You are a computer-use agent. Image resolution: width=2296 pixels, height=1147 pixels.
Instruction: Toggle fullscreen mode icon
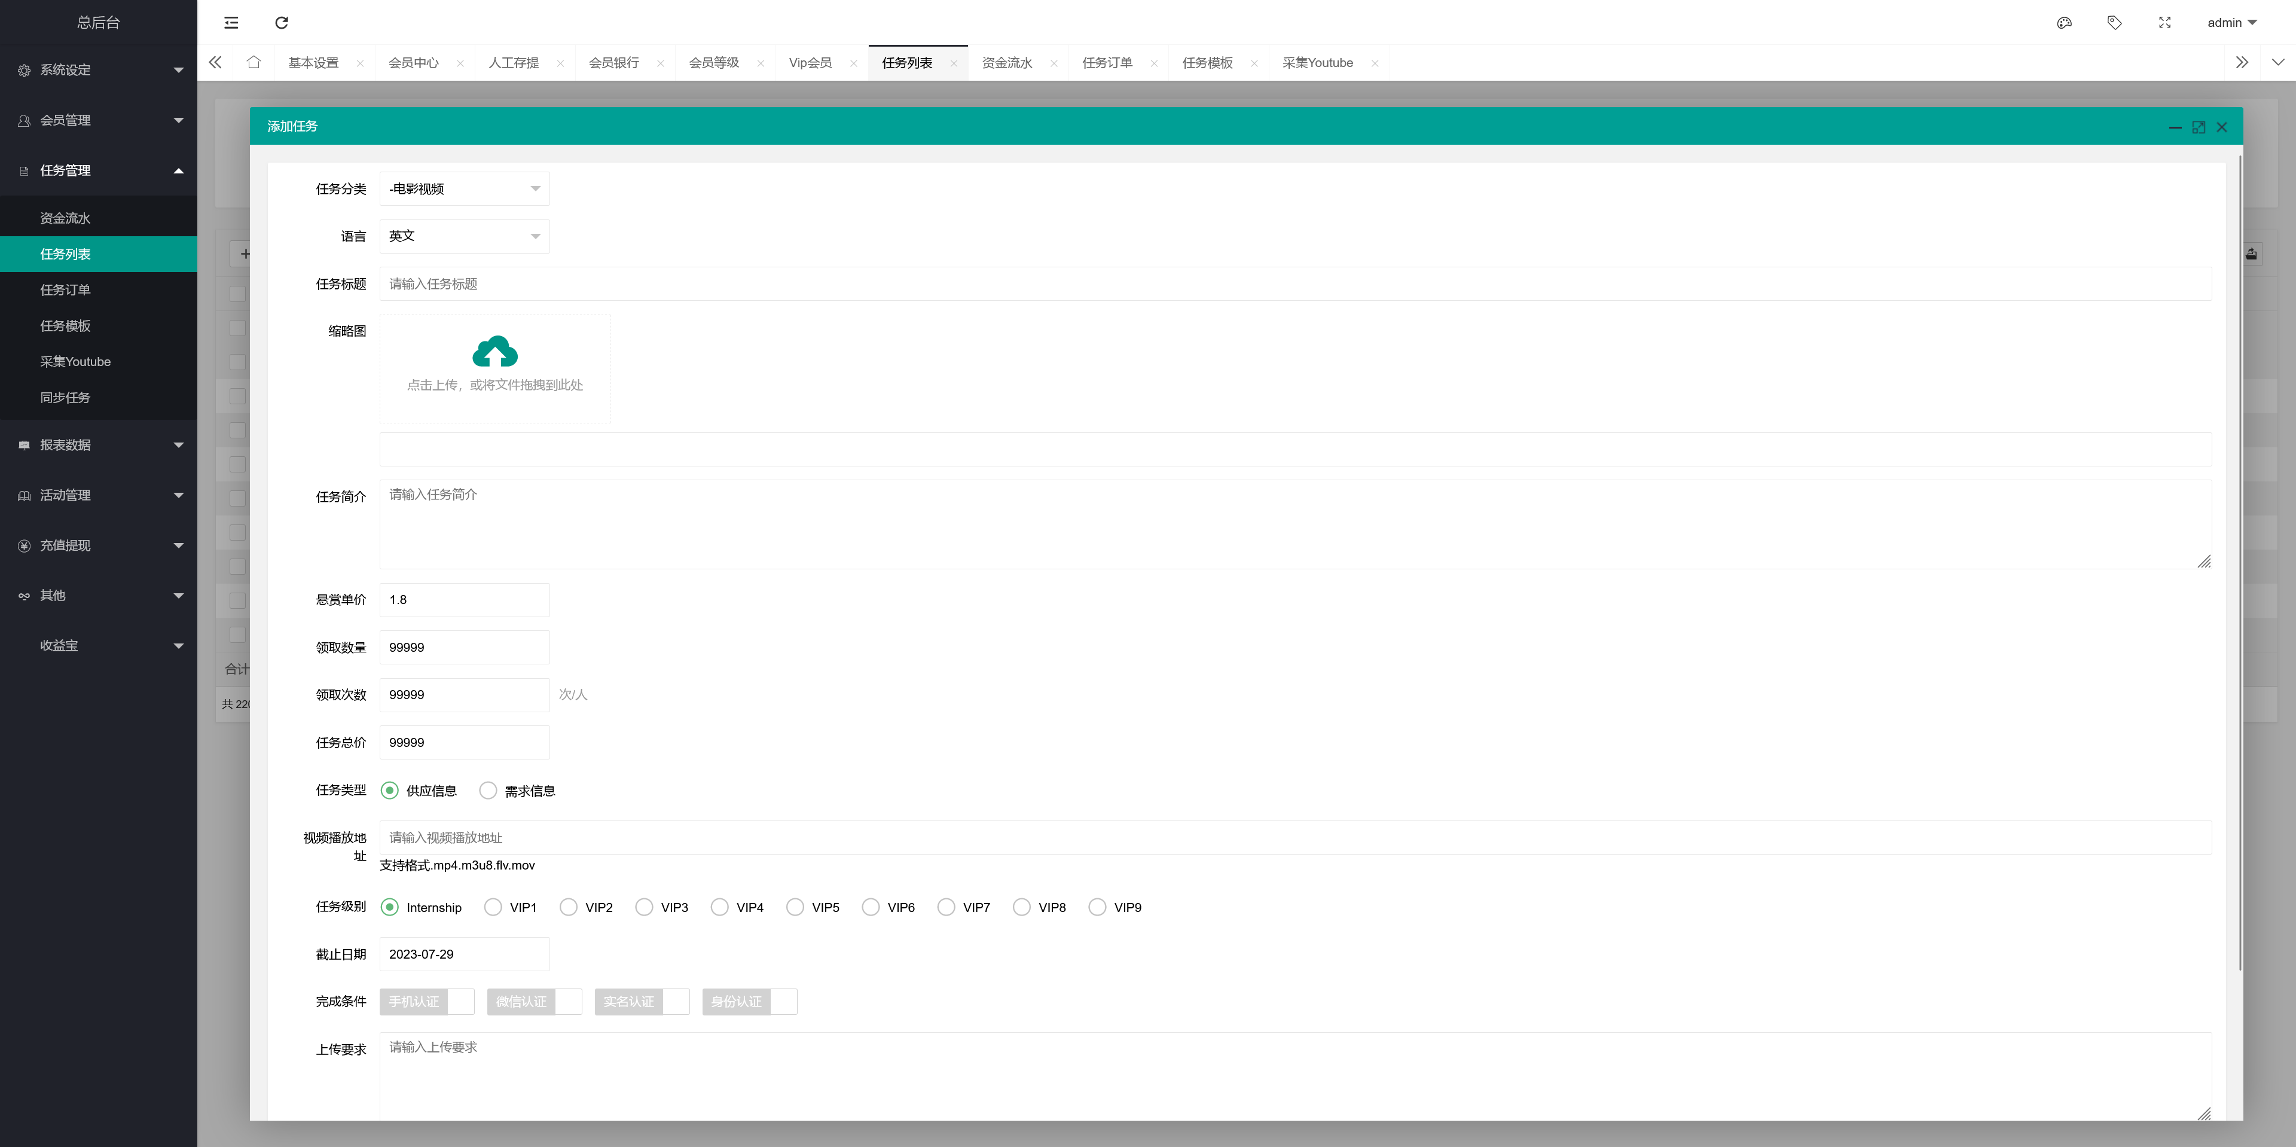coord(2164,22)
